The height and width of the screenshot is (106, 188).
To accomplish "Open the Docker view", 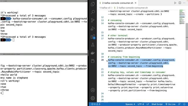I will click(93, 53).
